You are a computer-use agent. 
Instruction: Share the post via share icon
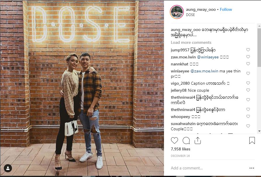[x=198, y=140]
